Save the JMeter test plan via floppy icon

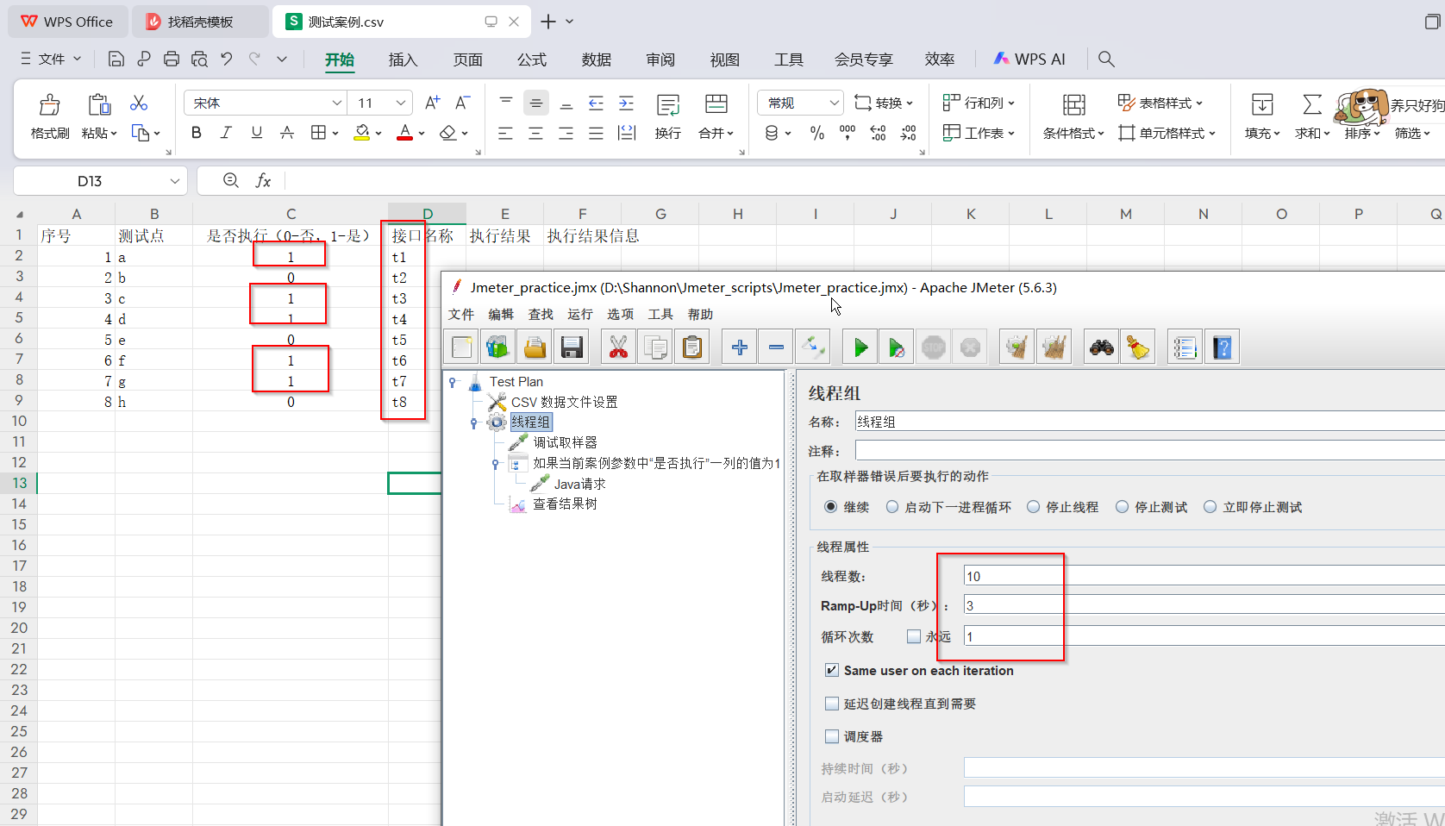pyautogui.click(x=571, y=347)
